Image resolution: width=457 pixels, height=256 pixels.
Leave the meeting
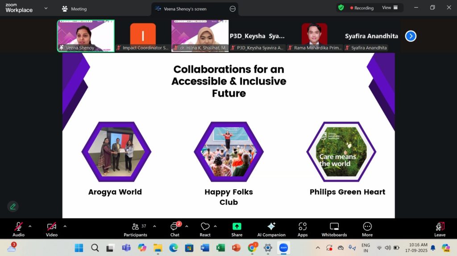[x=440, y=229]
